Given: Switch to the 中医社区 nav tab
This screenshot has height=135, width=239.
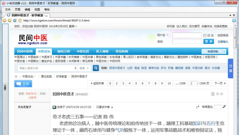Looking at the screenshot, I should (83, 51).
